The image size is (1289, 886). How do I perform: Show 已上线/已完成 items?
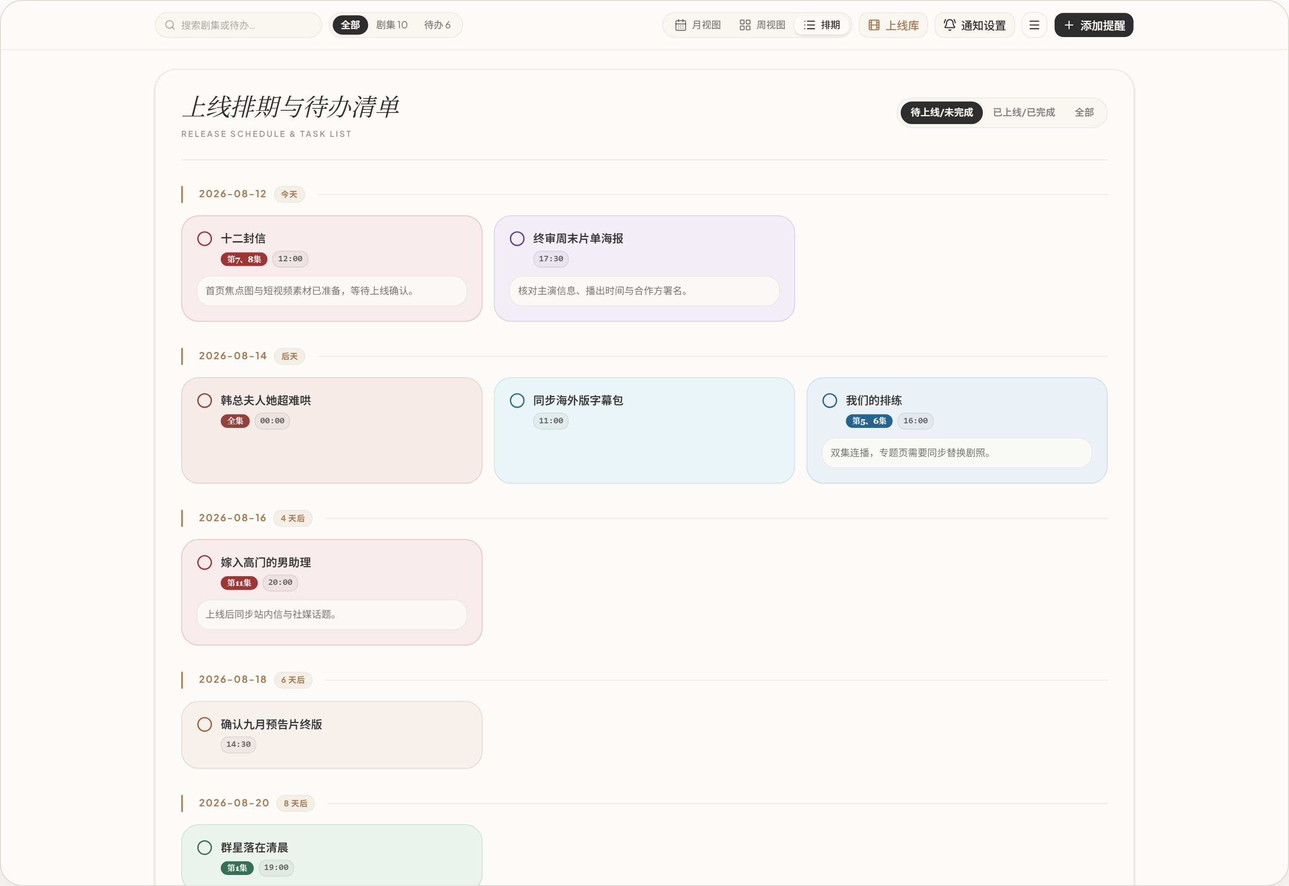tap(1024, 113)
